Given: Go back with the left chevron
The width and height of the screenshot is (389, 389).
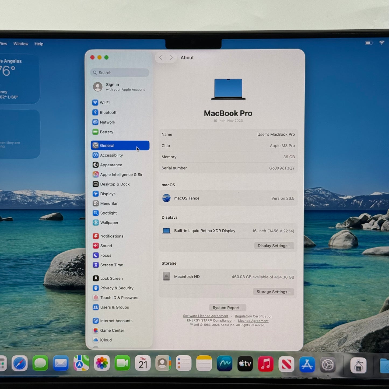Looking at the screenshot, I should click(x=161, y=58).
